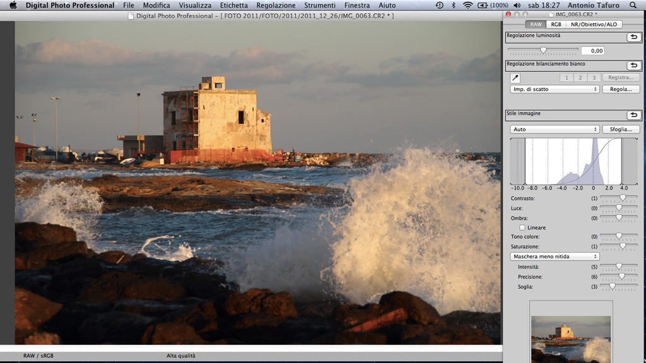This screenshot has height=363, width=646.
Task: Open the Wi-Fi status menu
Action: point(467,5)
